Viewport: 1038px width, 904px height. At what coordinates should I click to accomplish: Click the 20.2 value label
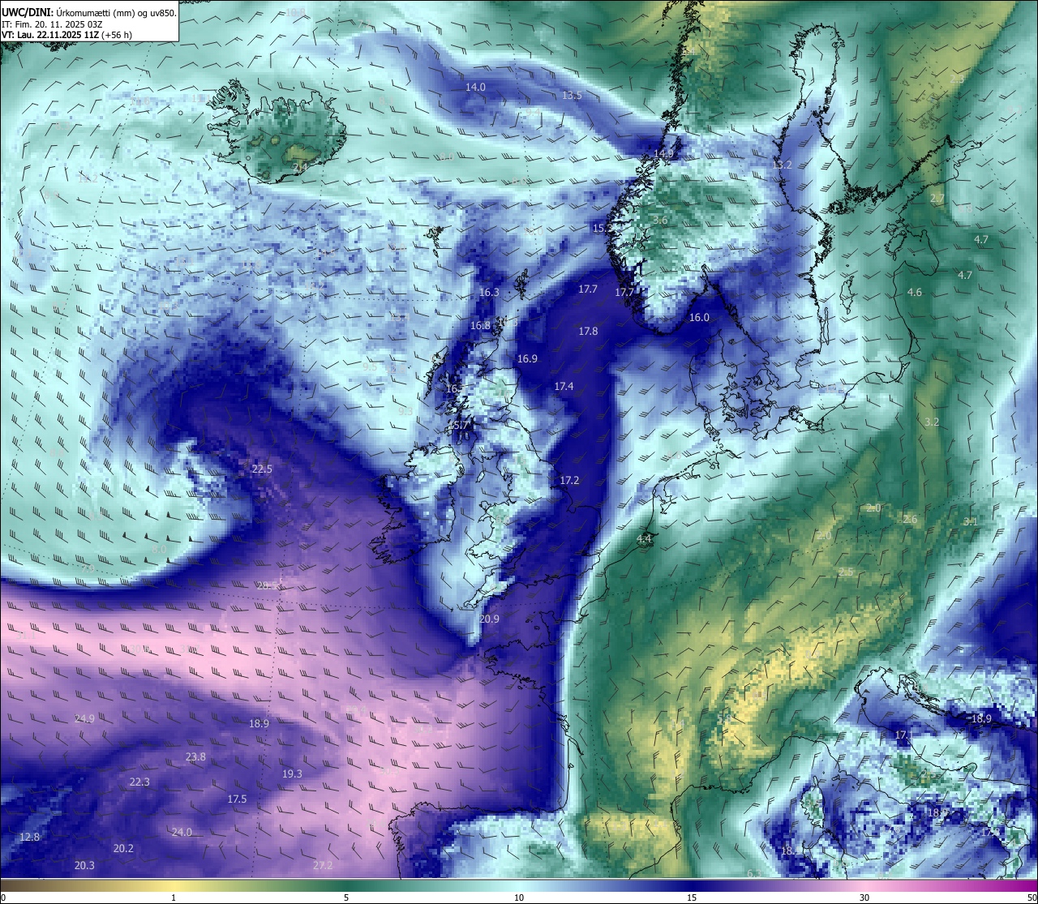click(123, 848)
